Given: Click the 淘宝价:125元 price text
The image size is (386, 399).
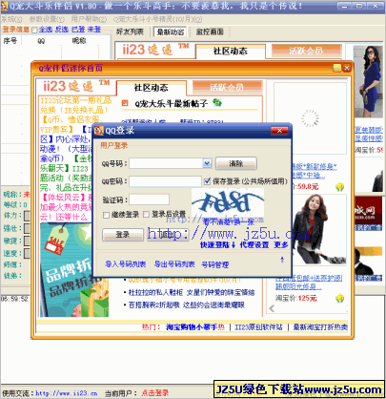Looking at the screenshot, I should click(296, 298).
